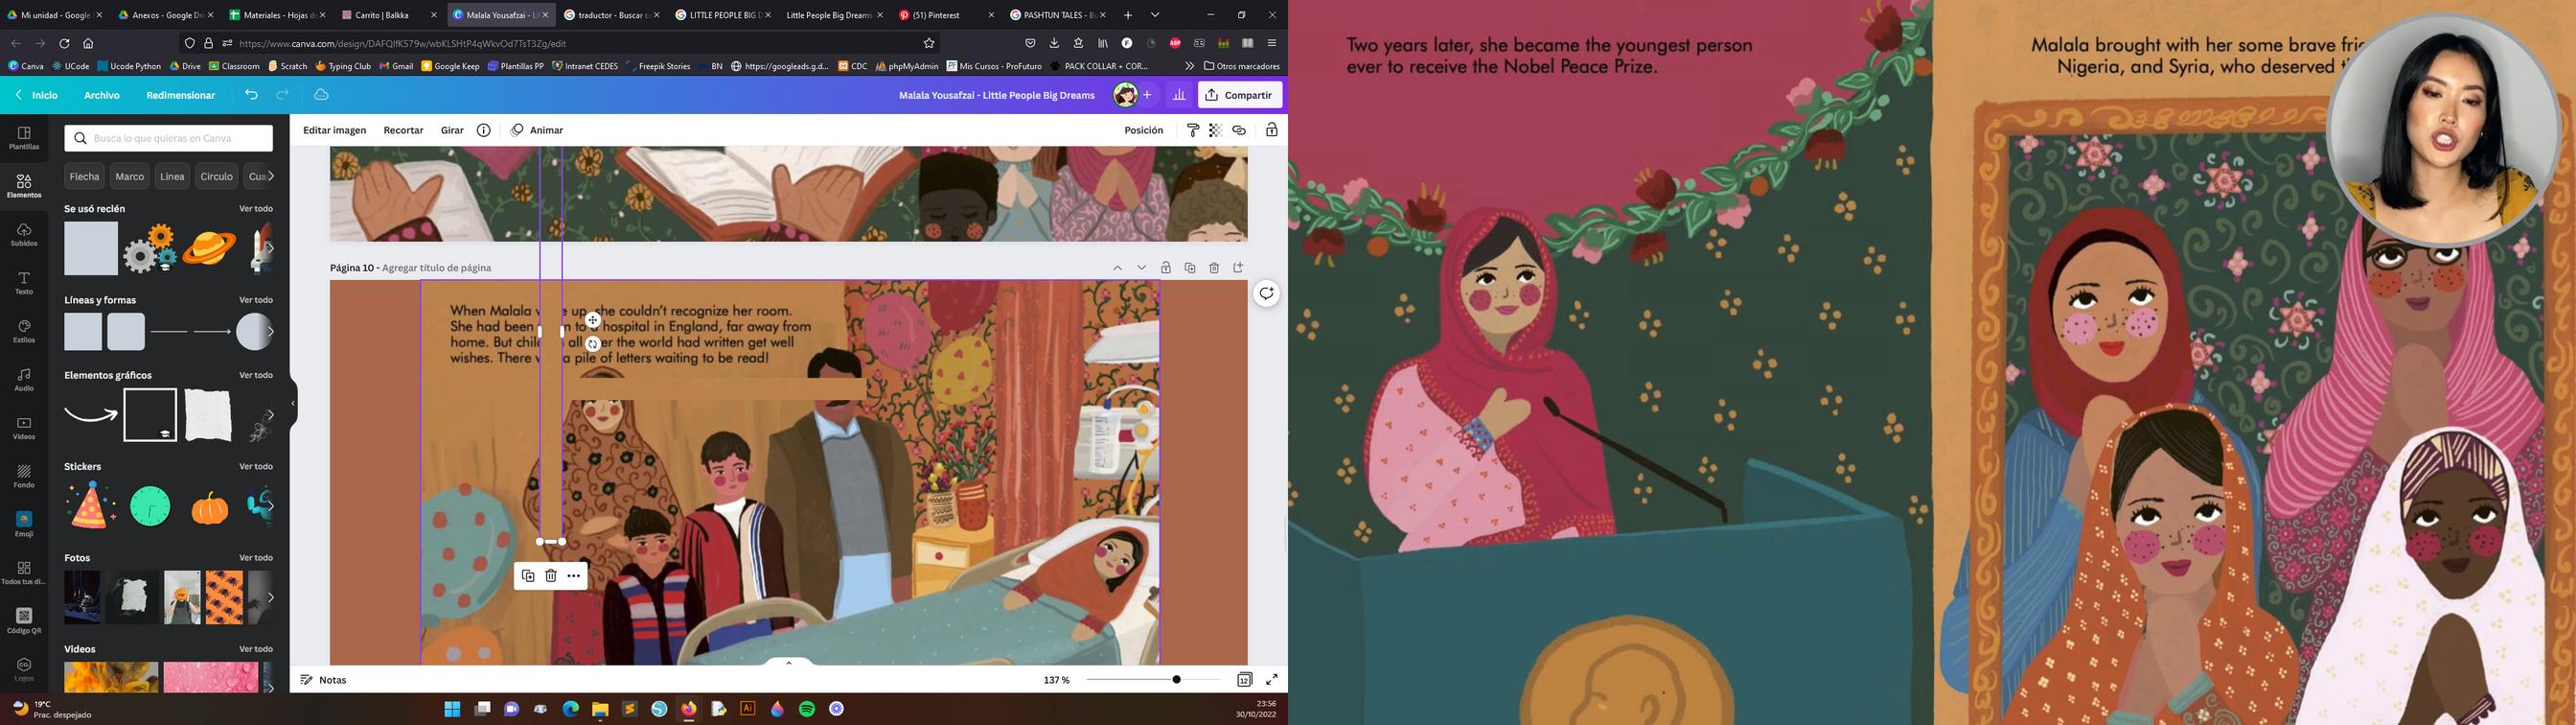The width and height of the screenshot is (2576, 725).
Task: Open the list all tabs dropdown in Firefox
Action: (x=1155, y=15)
